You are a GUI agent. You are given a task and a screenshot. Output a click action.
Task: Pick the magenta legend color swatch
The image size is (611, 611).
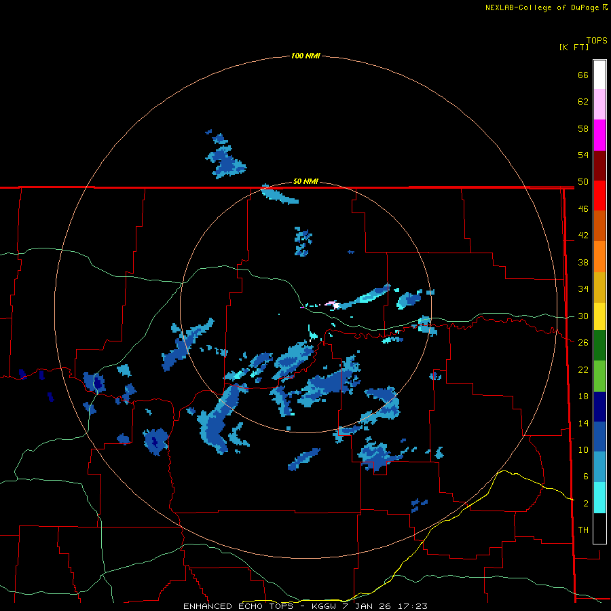click(599, 135)
